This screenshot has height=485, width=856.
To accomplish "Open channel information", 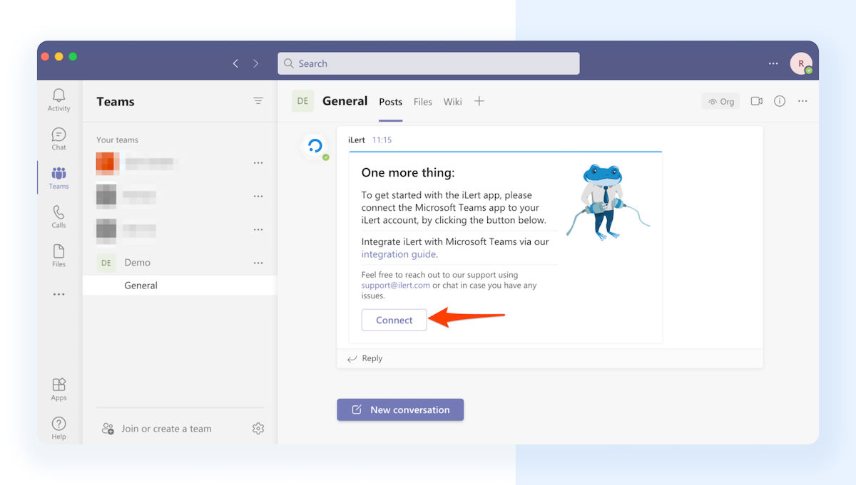I will pyautogui.click(x=779, y=101).
